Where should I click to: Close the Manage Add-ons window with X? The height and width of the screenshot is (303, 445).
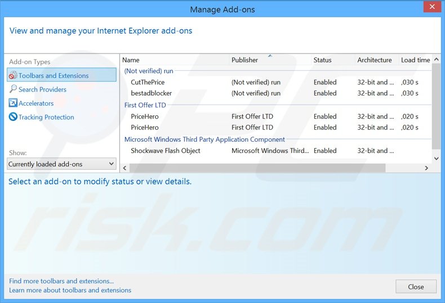pos(432,7)
